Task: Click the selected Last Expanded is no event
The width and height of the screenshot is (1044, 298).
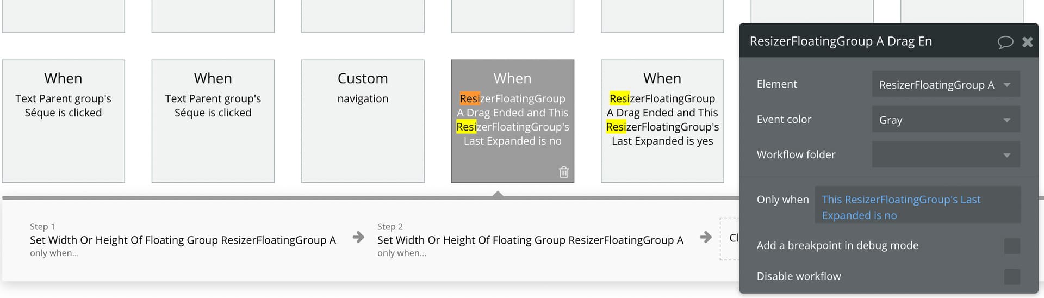Action: tap(512, 121)
